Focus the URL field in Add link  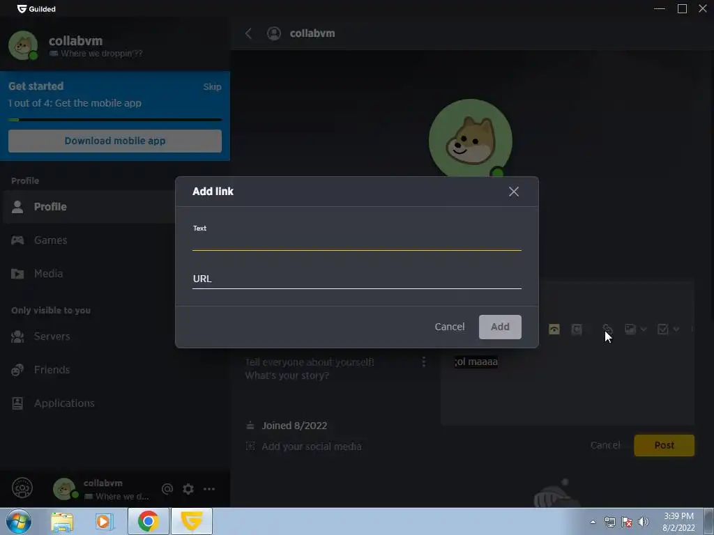(356, 279)
